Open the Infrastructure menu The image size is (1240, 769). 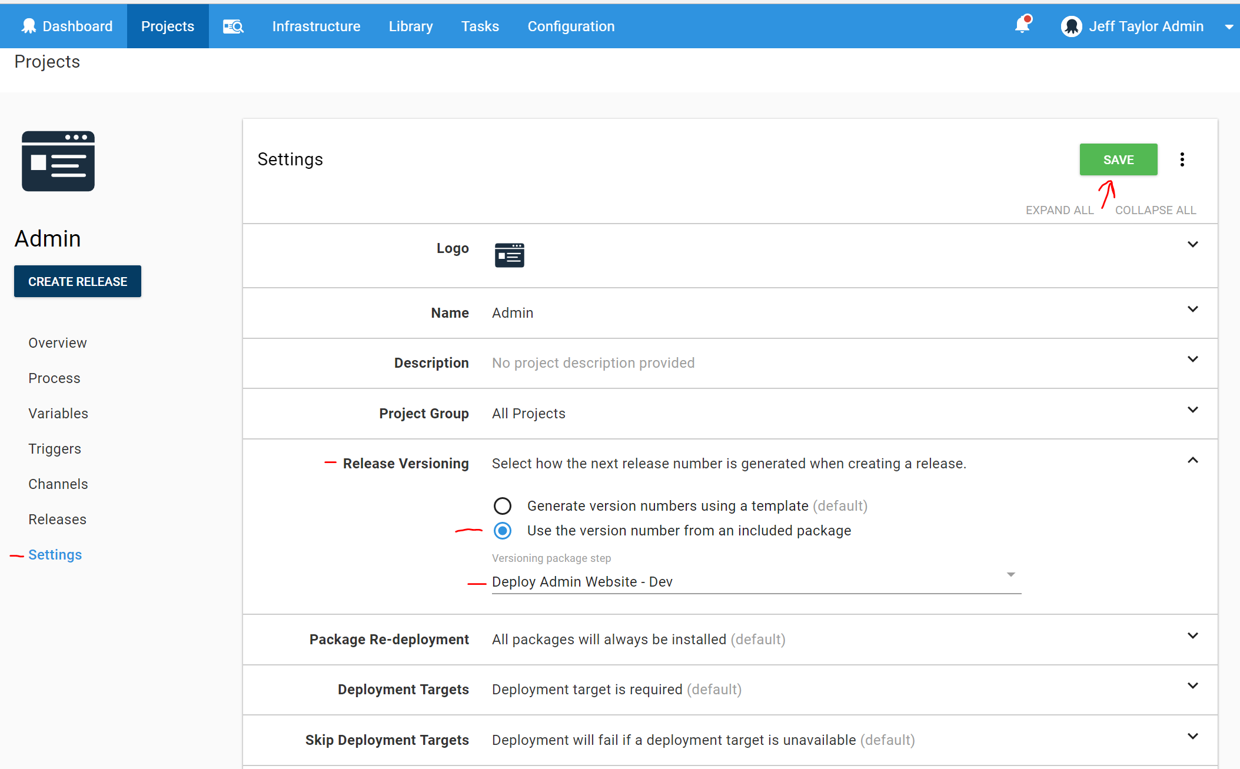(316, 26)
